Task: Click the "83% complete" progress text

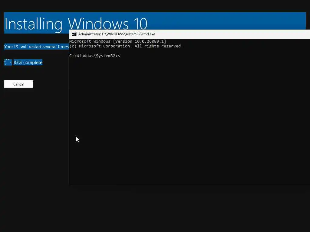Action: (28, 63)
